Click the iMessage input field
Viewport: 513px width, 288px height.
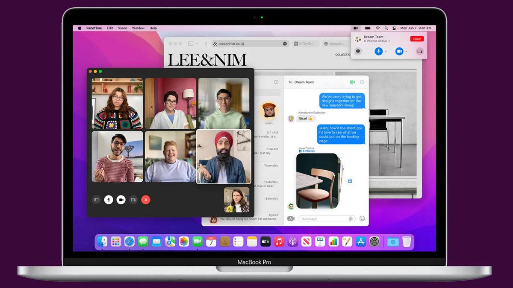point(325,218)
